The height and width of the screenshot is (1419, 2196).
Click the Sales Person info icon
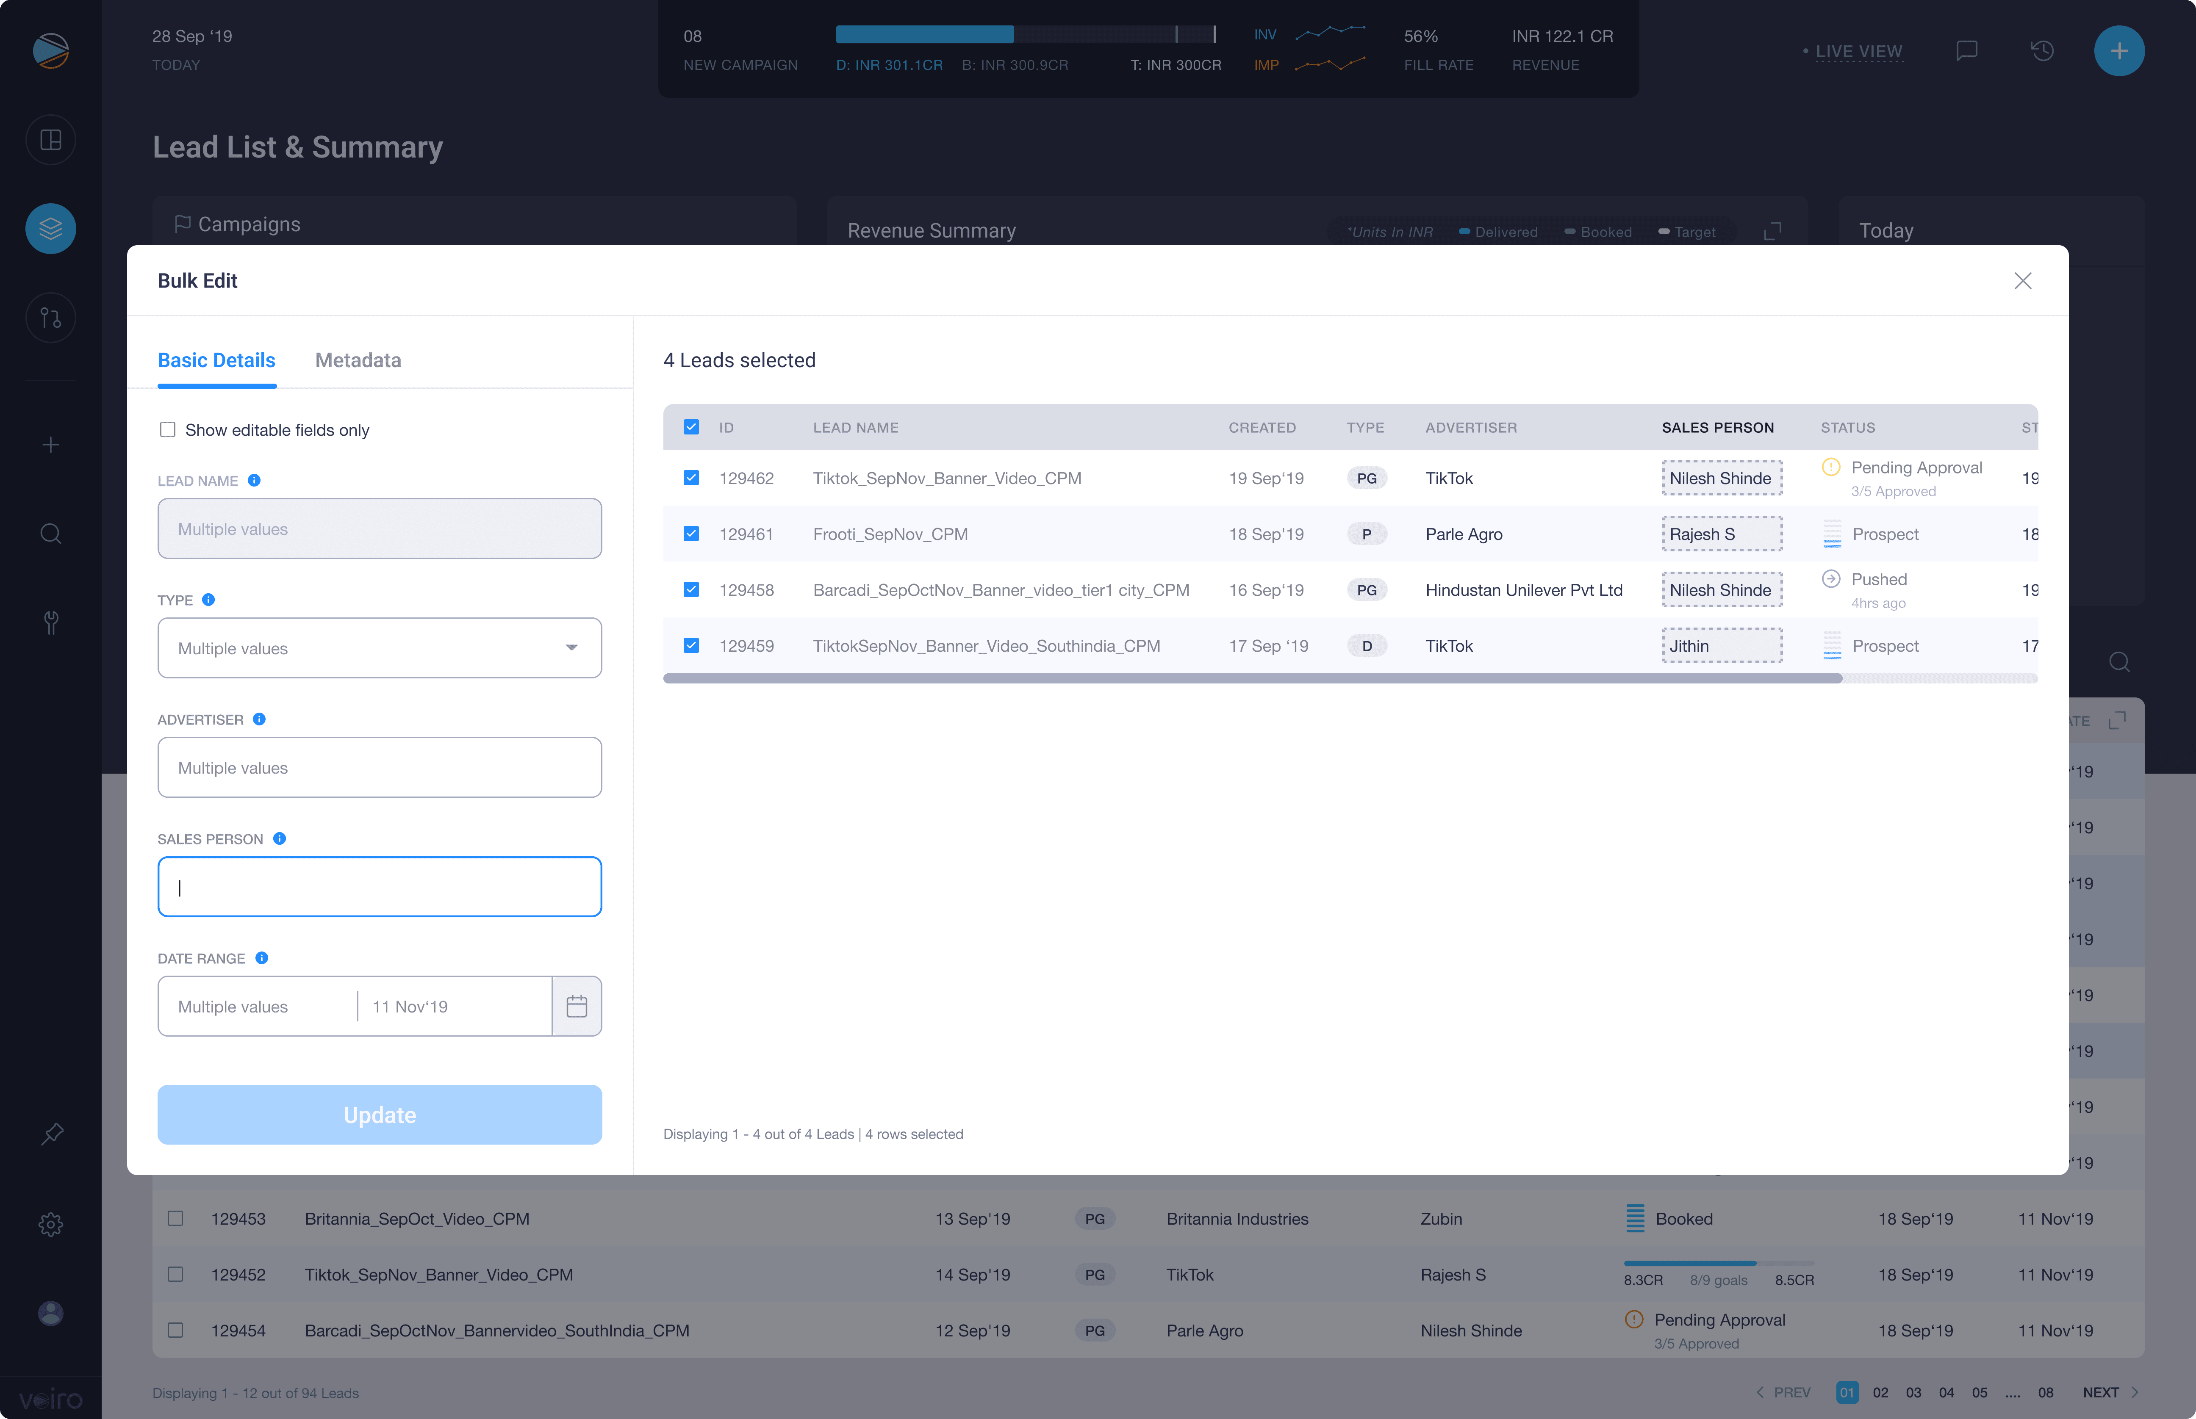click(279, 838)
